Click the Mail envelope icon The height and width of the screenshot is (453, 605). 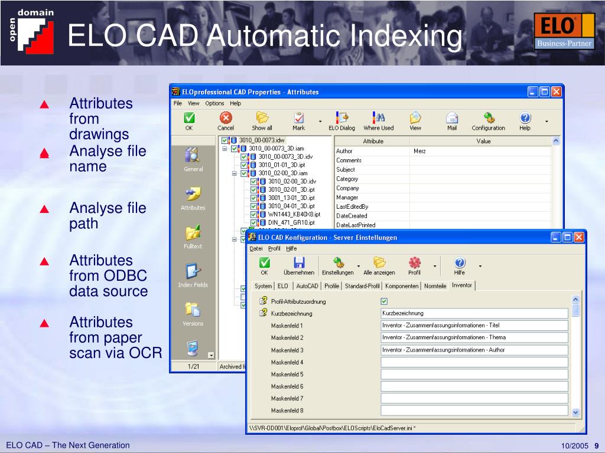(452, 117)
